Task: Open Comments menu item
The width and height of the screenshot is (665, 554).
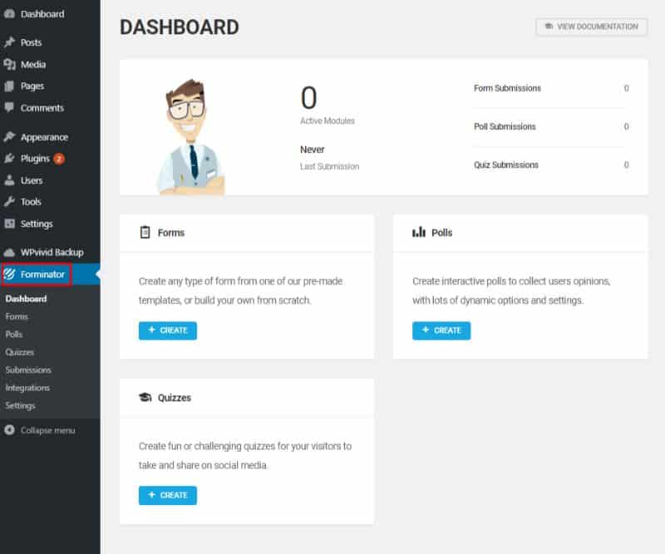Action: [x=50, y=108]
